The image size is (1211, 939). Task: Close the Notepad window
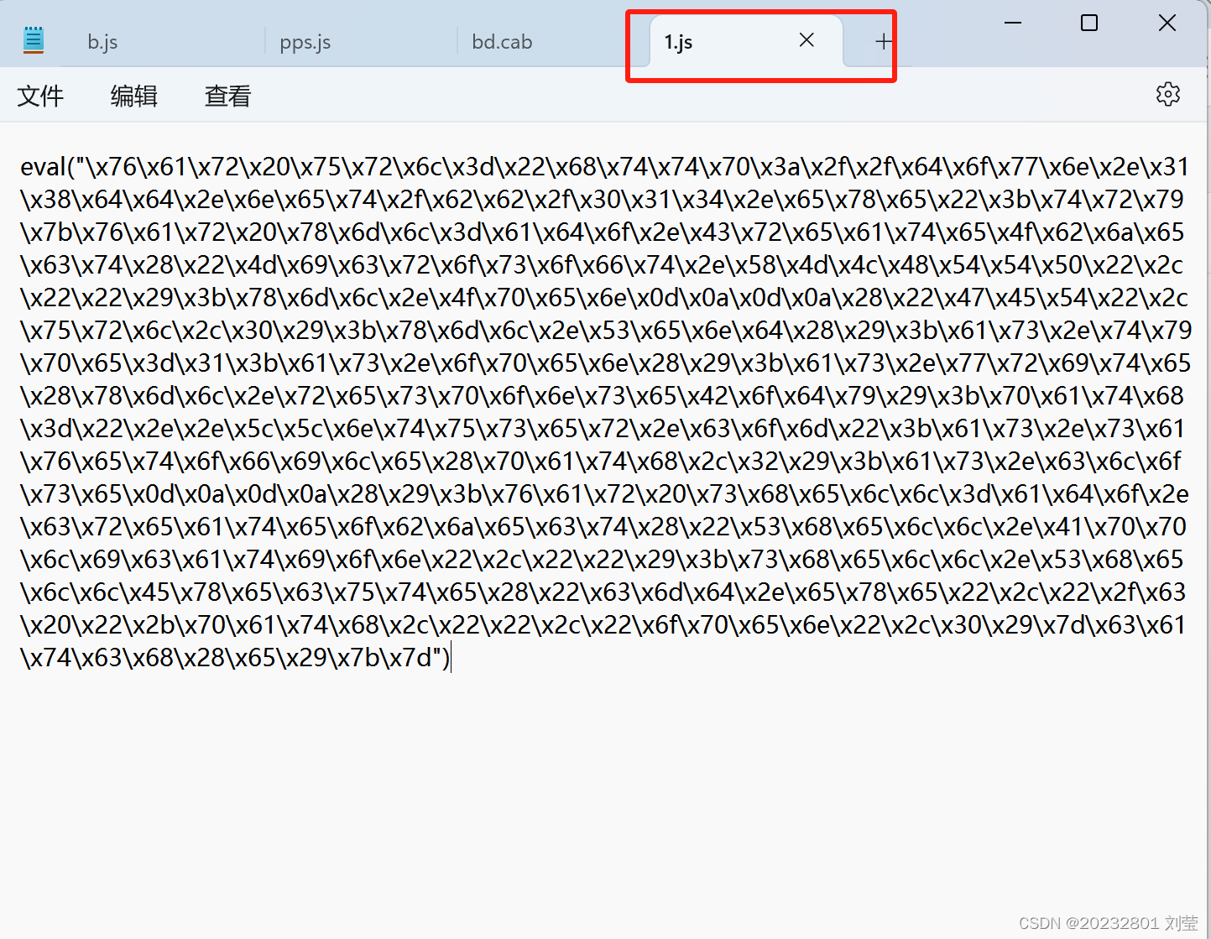(1167, 23)
